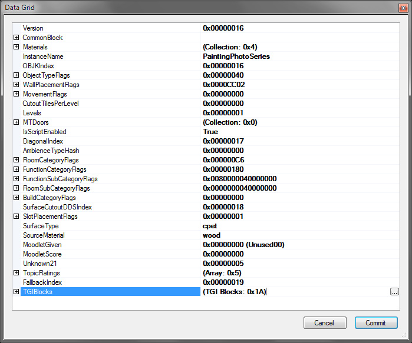Expand WallPlacementFlags property
Viewport: 412px width, 343px height.
[16, 85]
